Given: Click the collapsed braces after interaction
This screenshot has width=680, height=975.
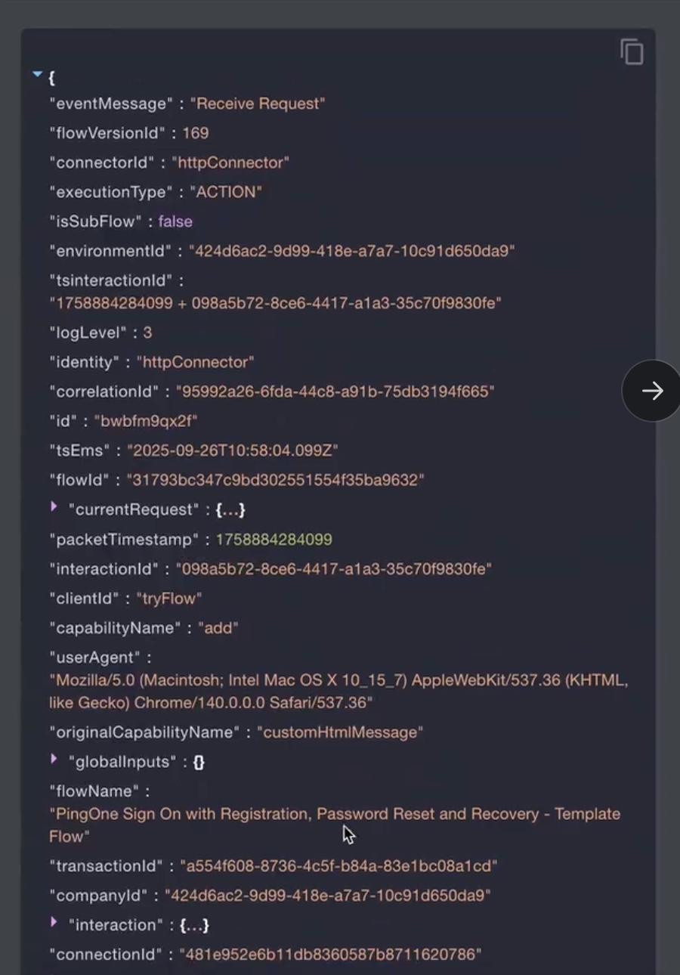Looking at the screenshot, I should [194, 924].
